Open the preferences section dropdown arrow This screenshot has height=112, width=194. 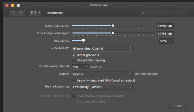point(39,13)
